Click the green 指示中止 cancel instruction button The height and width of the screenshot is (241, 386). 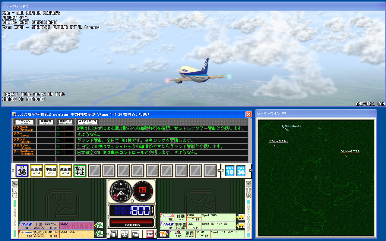pyautogui.click(x=80, y=171)
